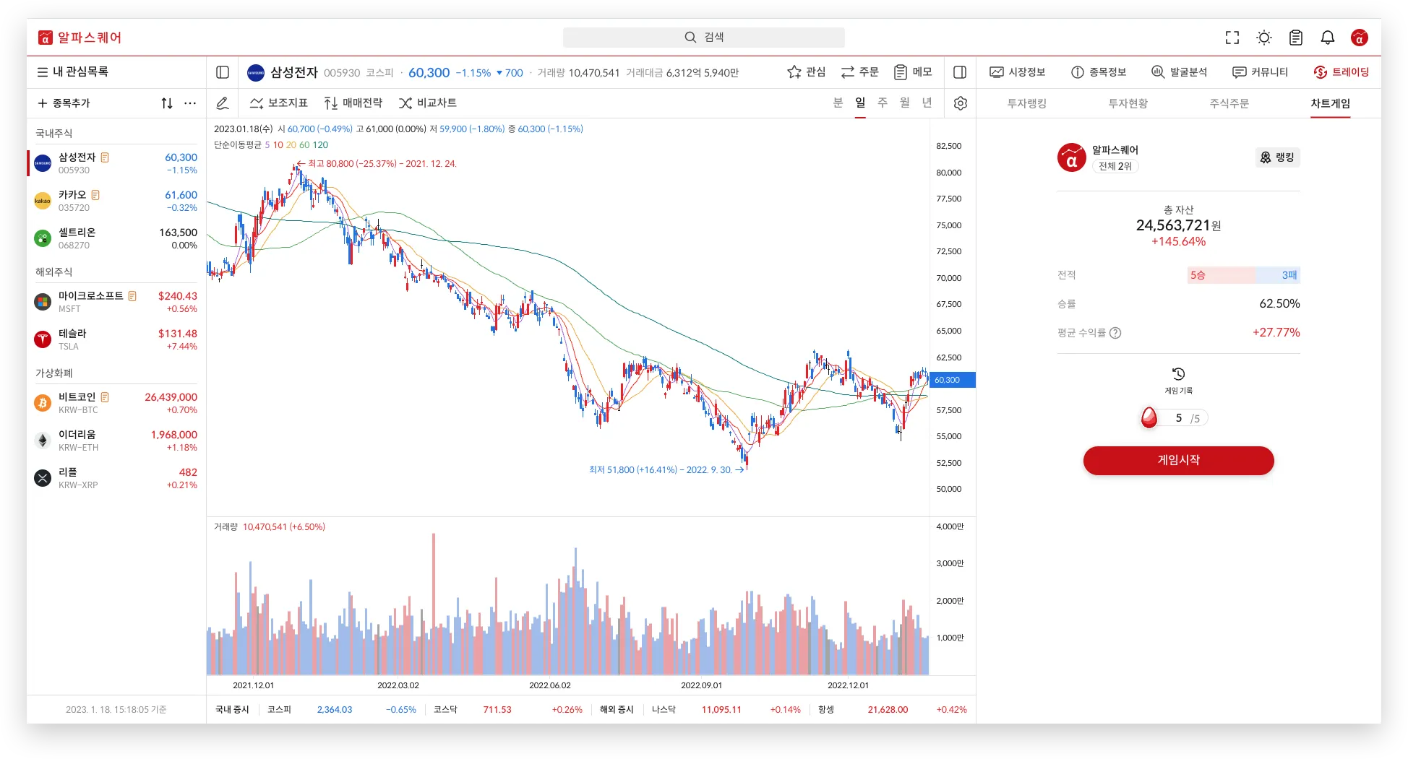Select 셀트리온 in watchlist
This screenshot has height=759, width=1408.
pyautogui.click(x=116, y=238)
